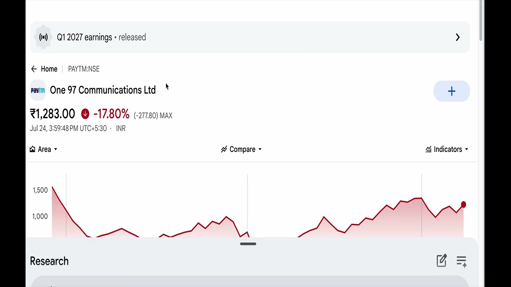Click the PAYTM:NSE ticker label
511x287 pixels.
(84, 69)
